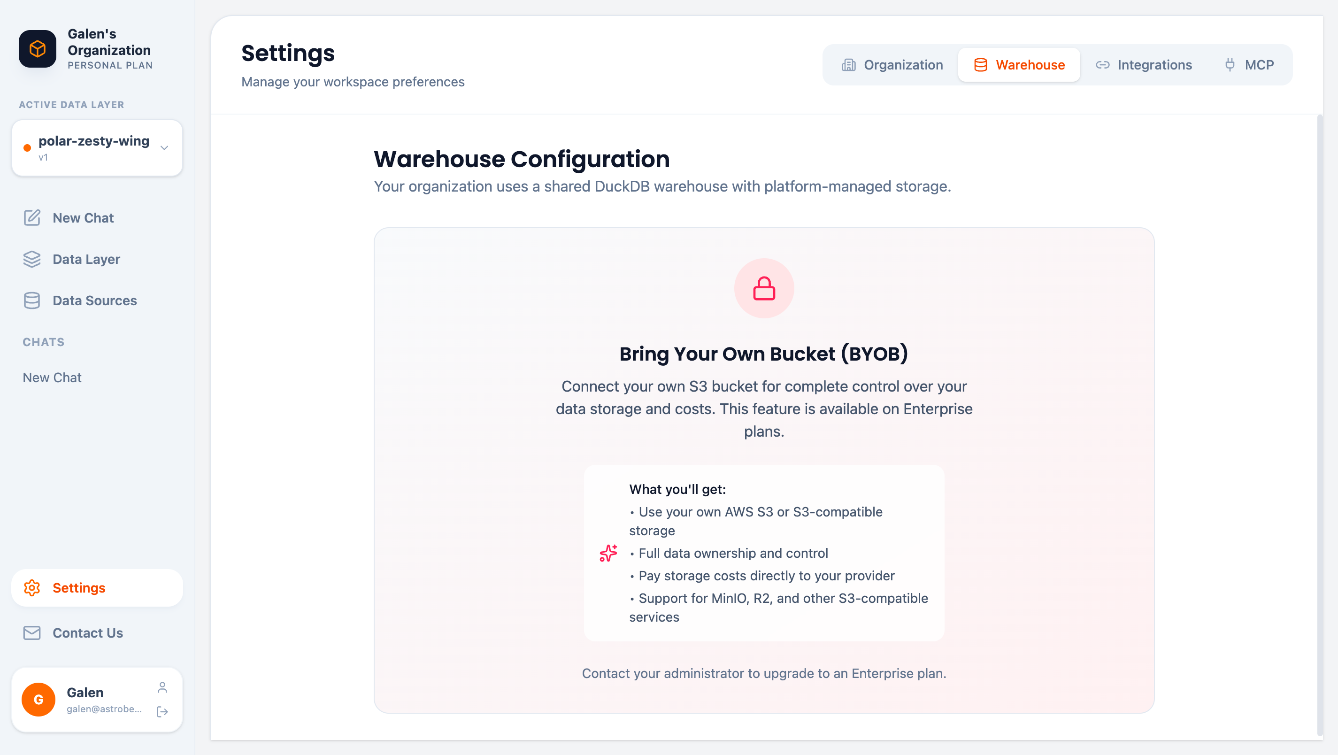Select the Warehouse tab
The image size is (1338, 755).
[1019, 65]
